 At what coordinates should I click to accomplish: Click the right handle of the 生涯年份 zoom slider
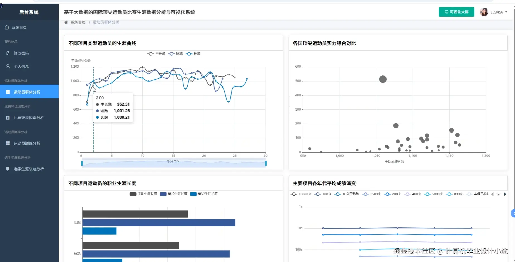[x=266, y=163]
